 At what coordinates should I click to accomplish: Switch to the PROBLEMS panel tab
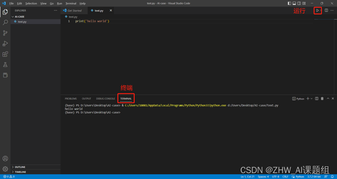[x=71, y=99]
